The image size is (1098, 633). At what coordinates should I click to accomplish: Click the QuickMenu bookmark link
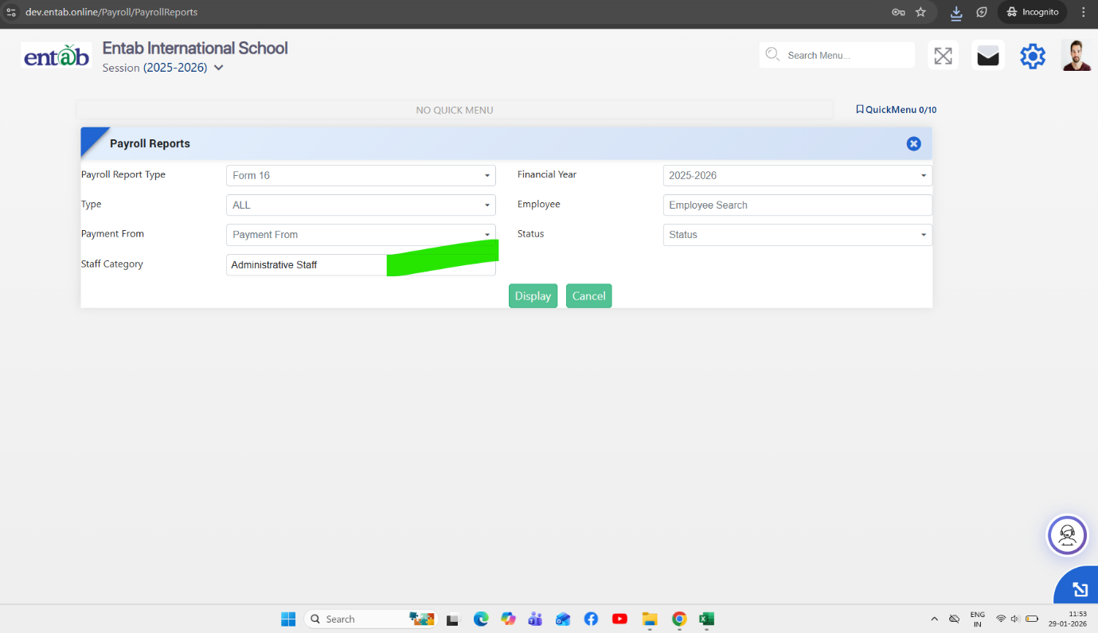point(896,110)
